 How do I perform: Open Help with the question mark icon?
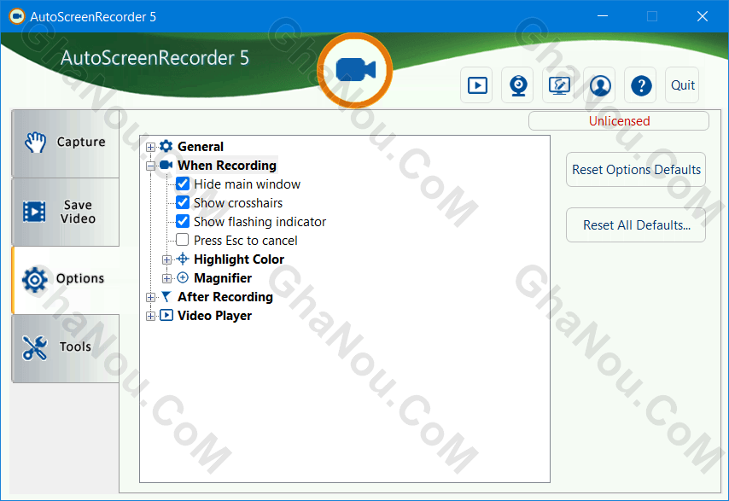coord(641,85)
